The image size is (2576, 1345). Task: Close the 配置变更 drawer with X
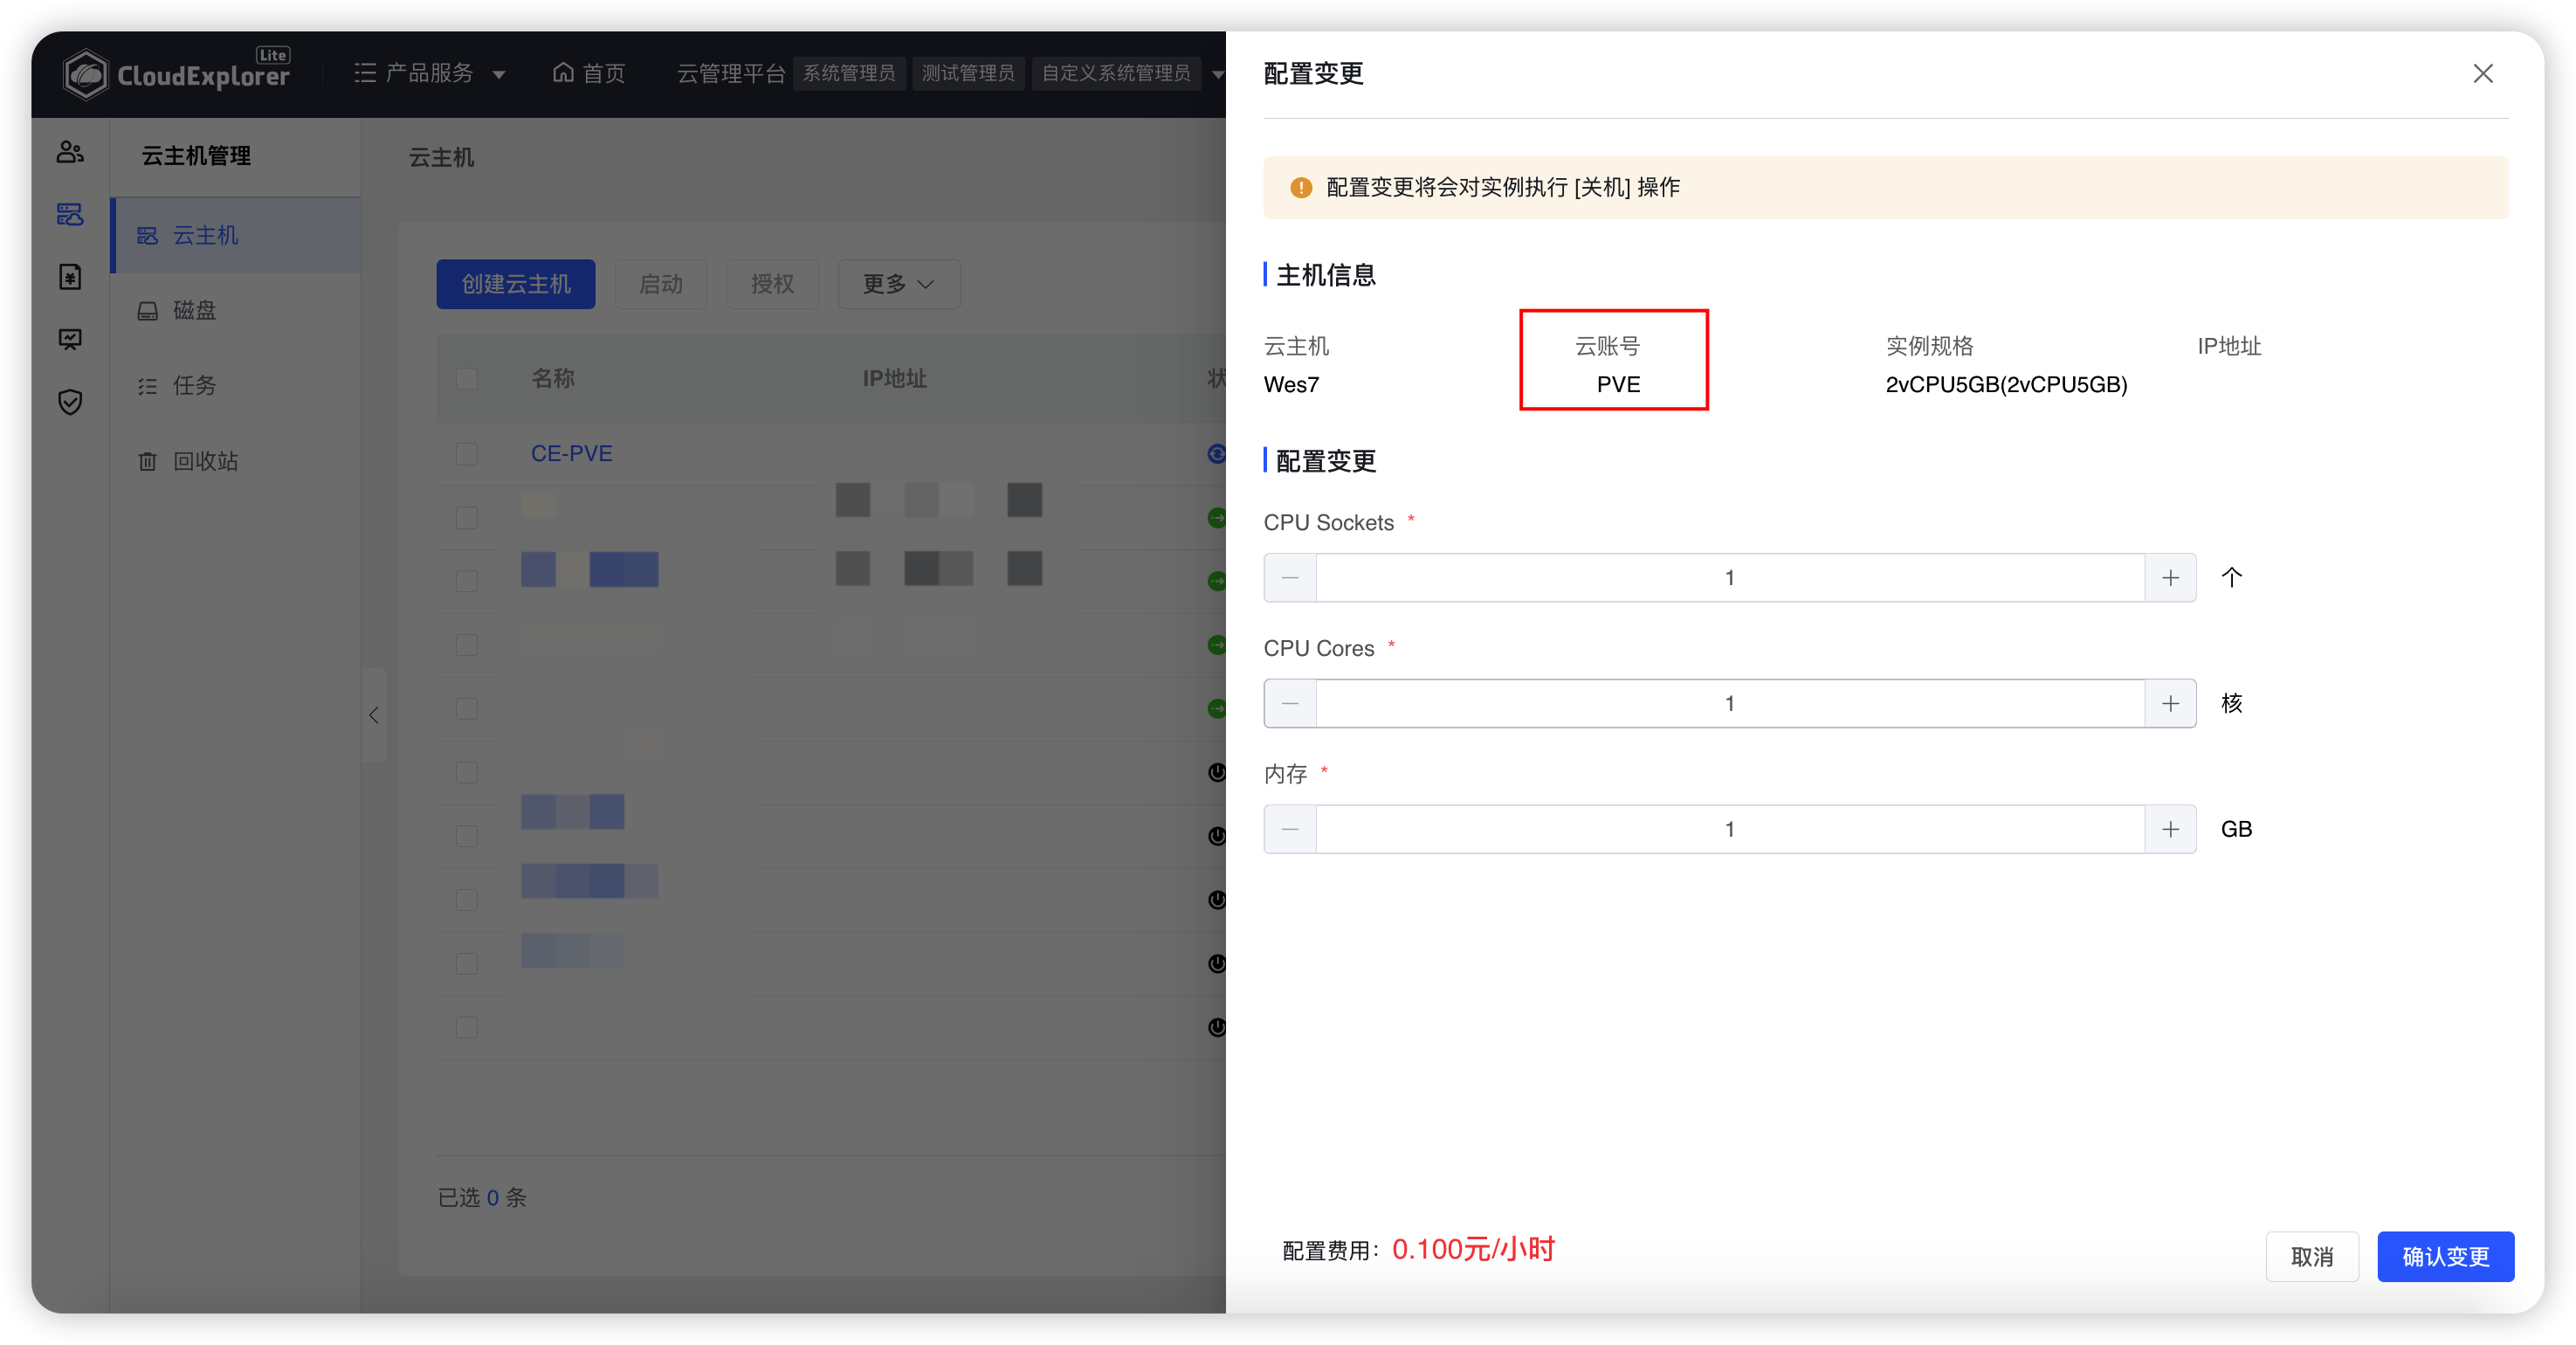click(x=2482, y=74)
